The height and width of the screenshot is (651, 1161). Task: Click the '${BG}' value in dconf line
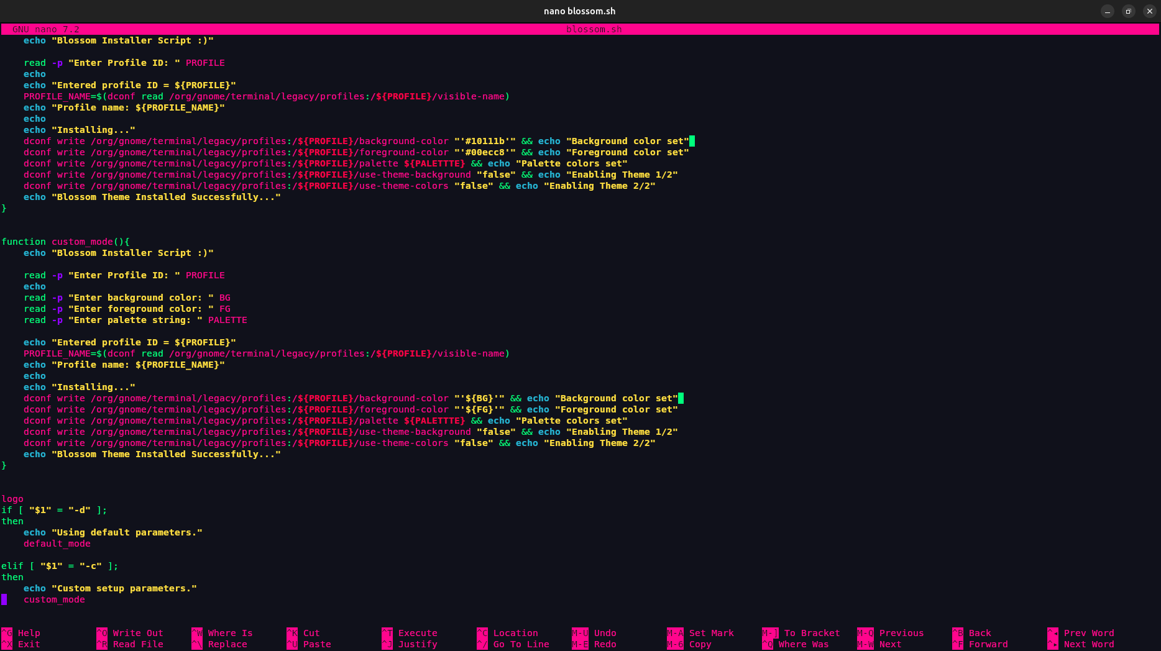coord(479,398)
